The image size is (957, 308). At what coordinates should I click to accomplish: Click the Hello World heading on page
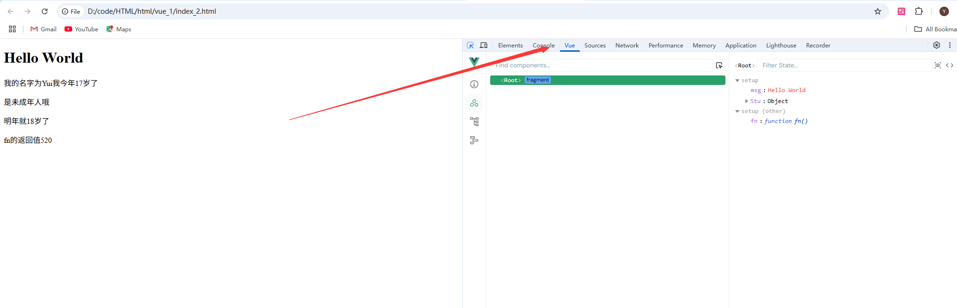[44, 58]
